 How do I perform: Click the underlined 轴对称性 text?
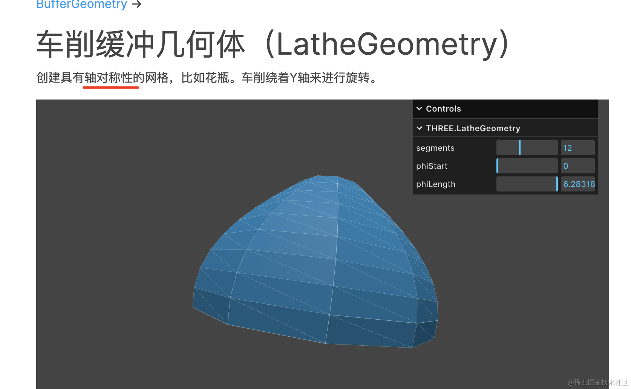click(109, 78)
